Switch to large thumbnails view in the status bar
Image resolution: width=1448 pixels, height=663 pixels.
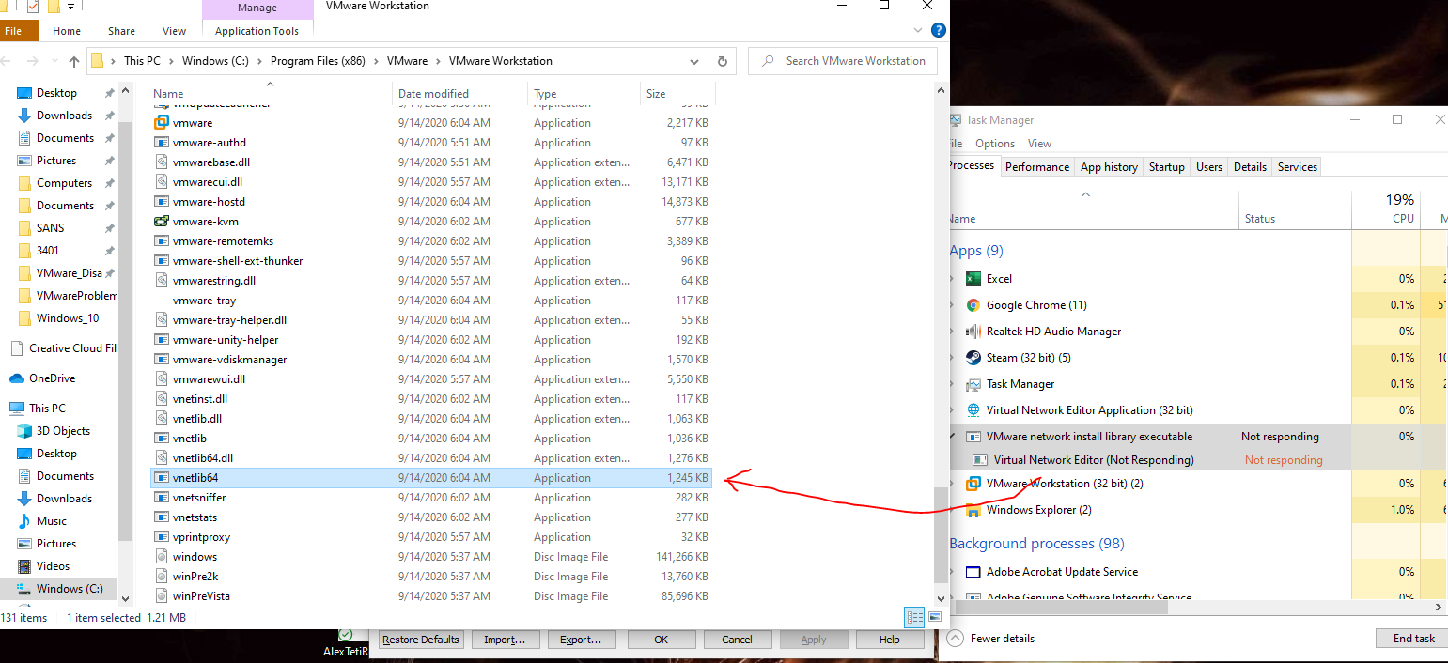tap(935, 617)
